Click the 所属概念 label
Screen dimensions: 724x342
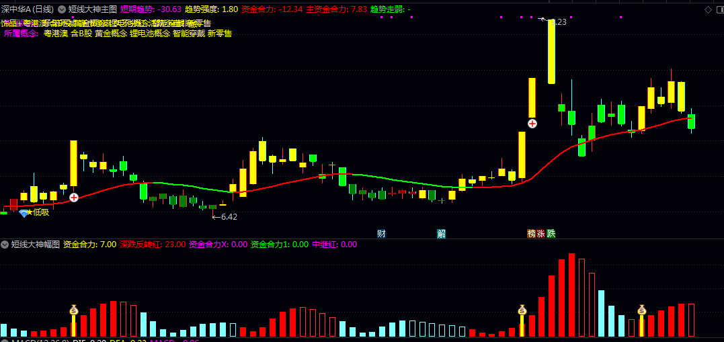[x=22, y=33]
